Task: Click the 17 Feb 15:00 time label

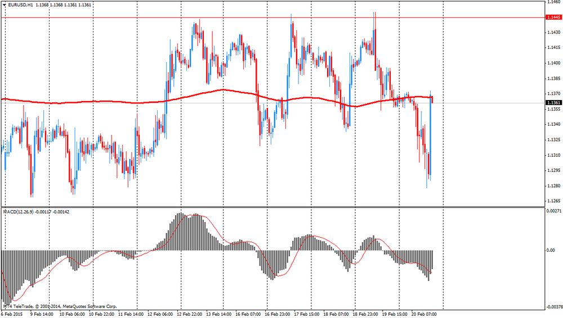Action: [x=307, y=315]
